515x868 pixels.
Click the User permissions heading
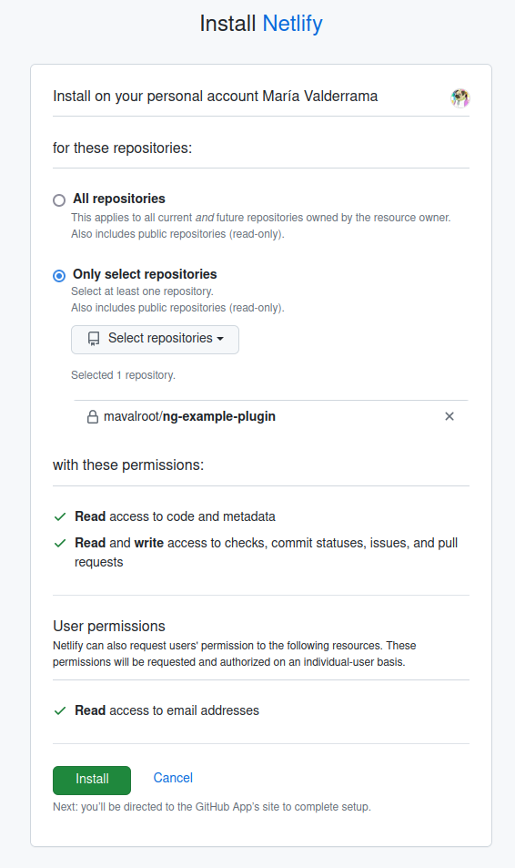point(109,626)
